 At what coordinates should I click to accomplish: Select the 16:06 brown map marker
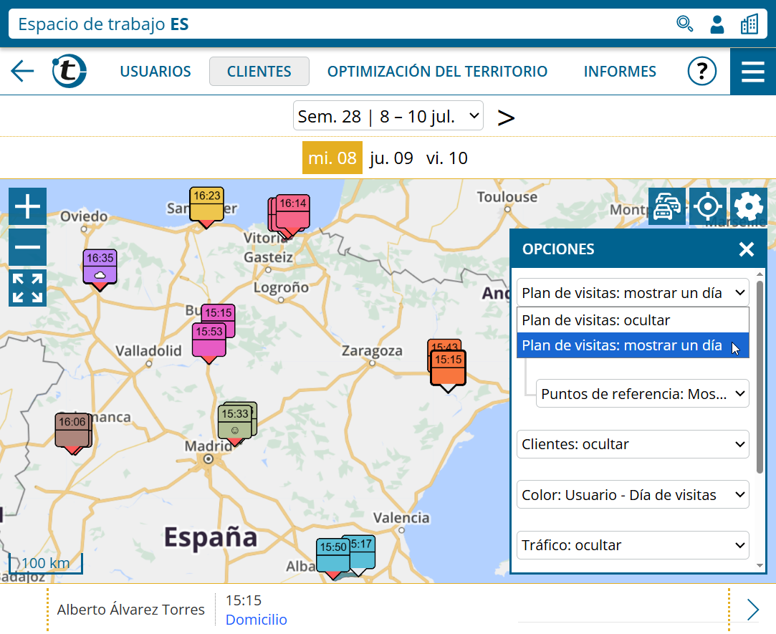72,433
